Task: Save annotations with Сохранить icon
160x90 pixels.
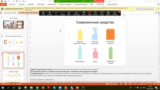Action: coord(115,13)
